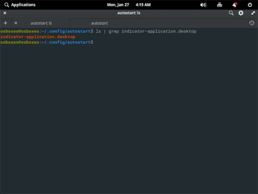258x194 pixels.
Task: Open the sound volume indicator
Action: click(x=203, y=5)
